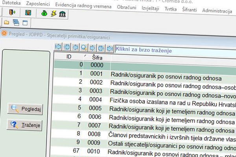This screenshot has height=157, width=236.
Task: Select row 0001 Radnik/osiguranik po osnovi radnog odnosa
Action: pos(145,75)
